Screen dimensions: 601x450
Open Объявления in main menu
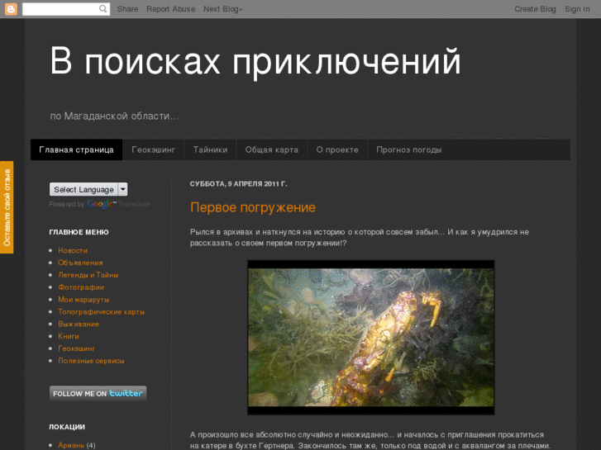coord(80,263)
